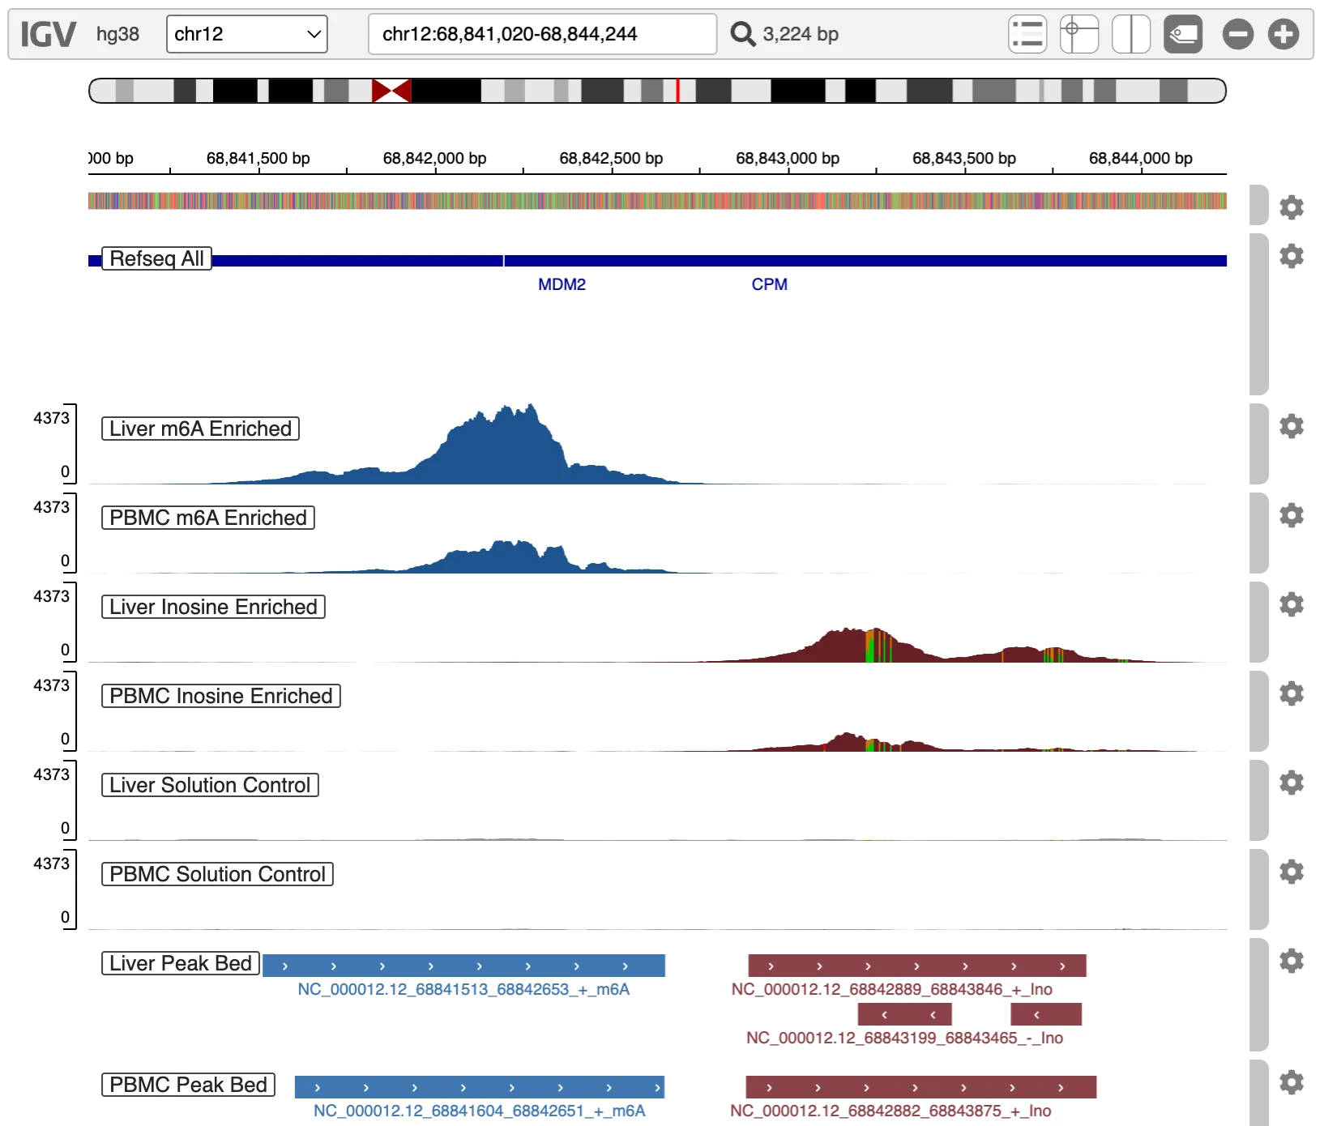Toggle the center line guide
Image resolution: width=1324 pixels, height=1126 pixels.
1131,35
